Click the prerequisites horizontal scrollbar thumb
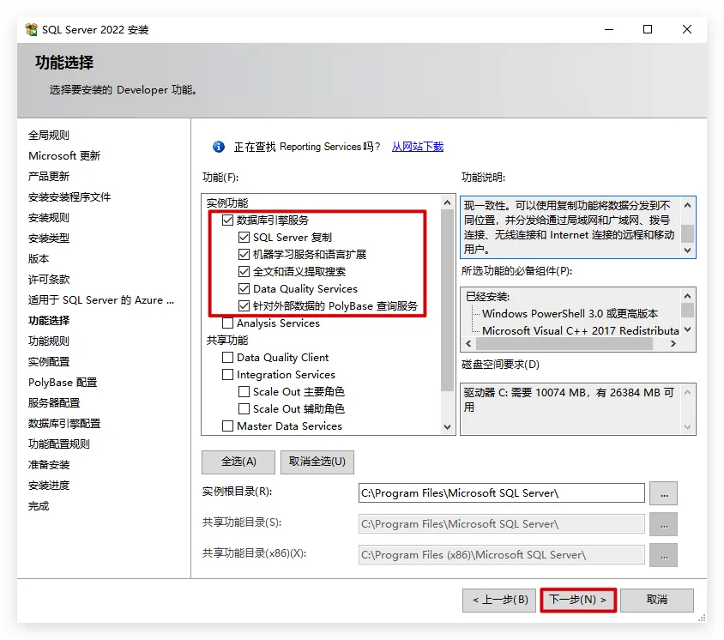The height and width of the screenshot is (640, 724). pos(564,343)
